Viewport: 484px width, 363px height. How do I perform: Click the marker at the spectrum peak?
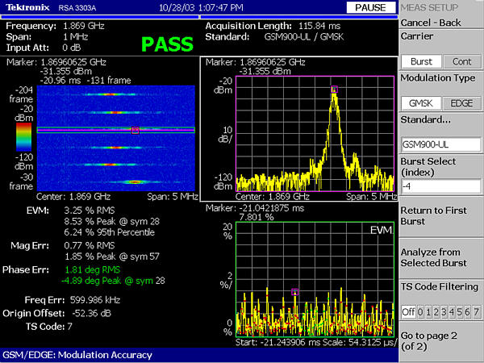tap(333, 90)
